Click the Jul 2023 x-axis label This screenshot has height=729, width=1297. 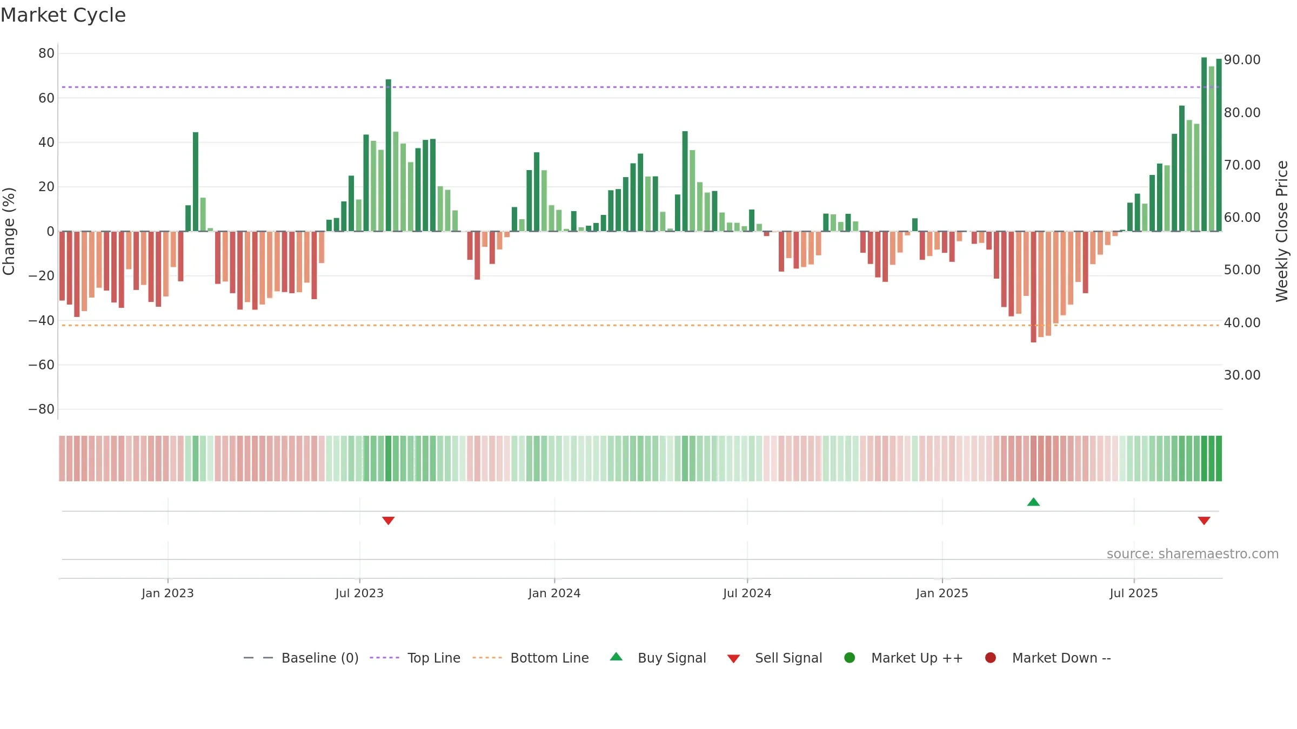coord(359,593)
